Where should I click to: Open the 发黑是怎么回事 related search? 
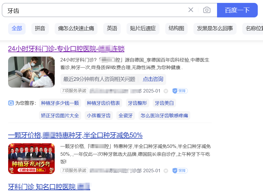click(215, 28)
